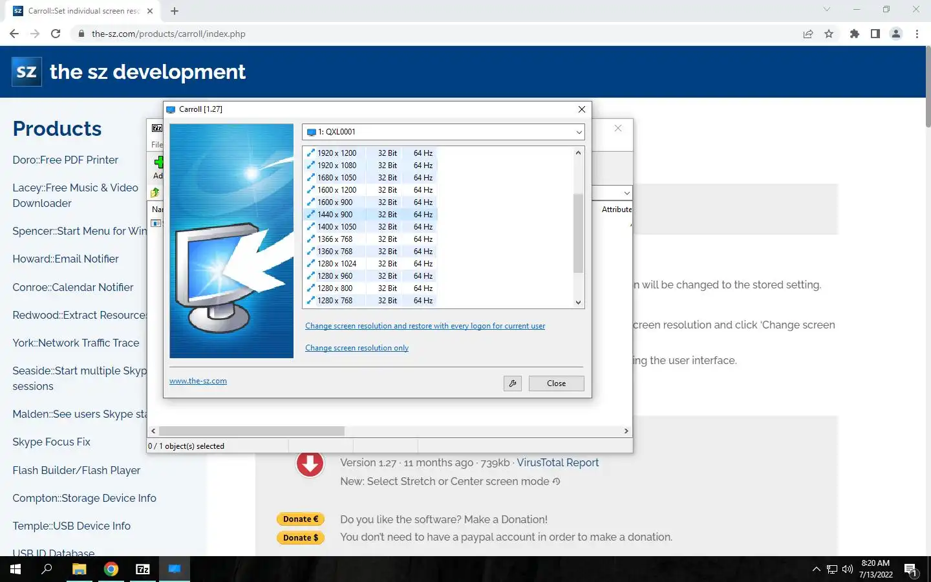Open Howard::Email Notifier product link
The height and width of the screenshot is (582, 931).
click(65, 259)
